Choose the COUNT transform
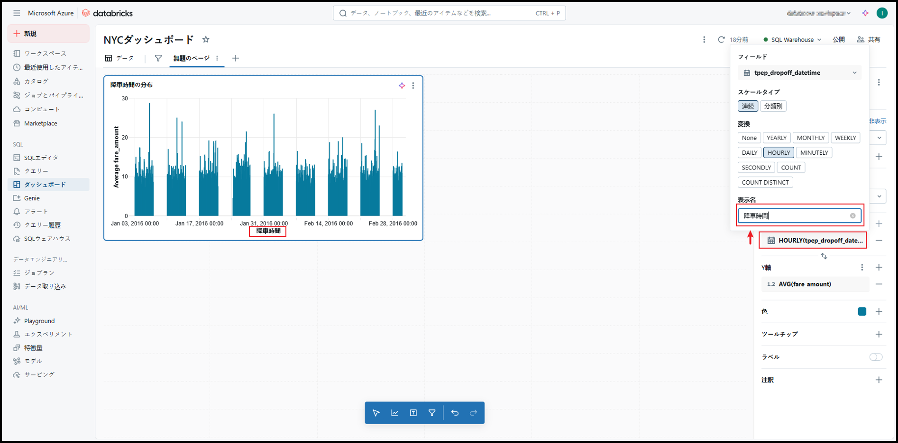The image size is (898, 443). [x=791, y=168]
